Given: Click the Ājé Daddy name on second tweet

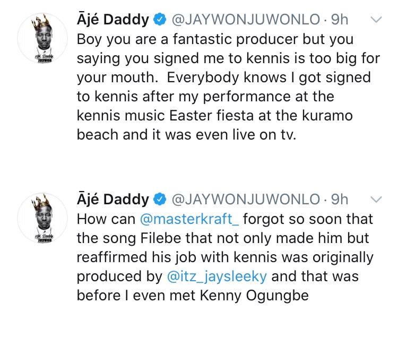Looking at the screenshot, I should coord(113,200).
